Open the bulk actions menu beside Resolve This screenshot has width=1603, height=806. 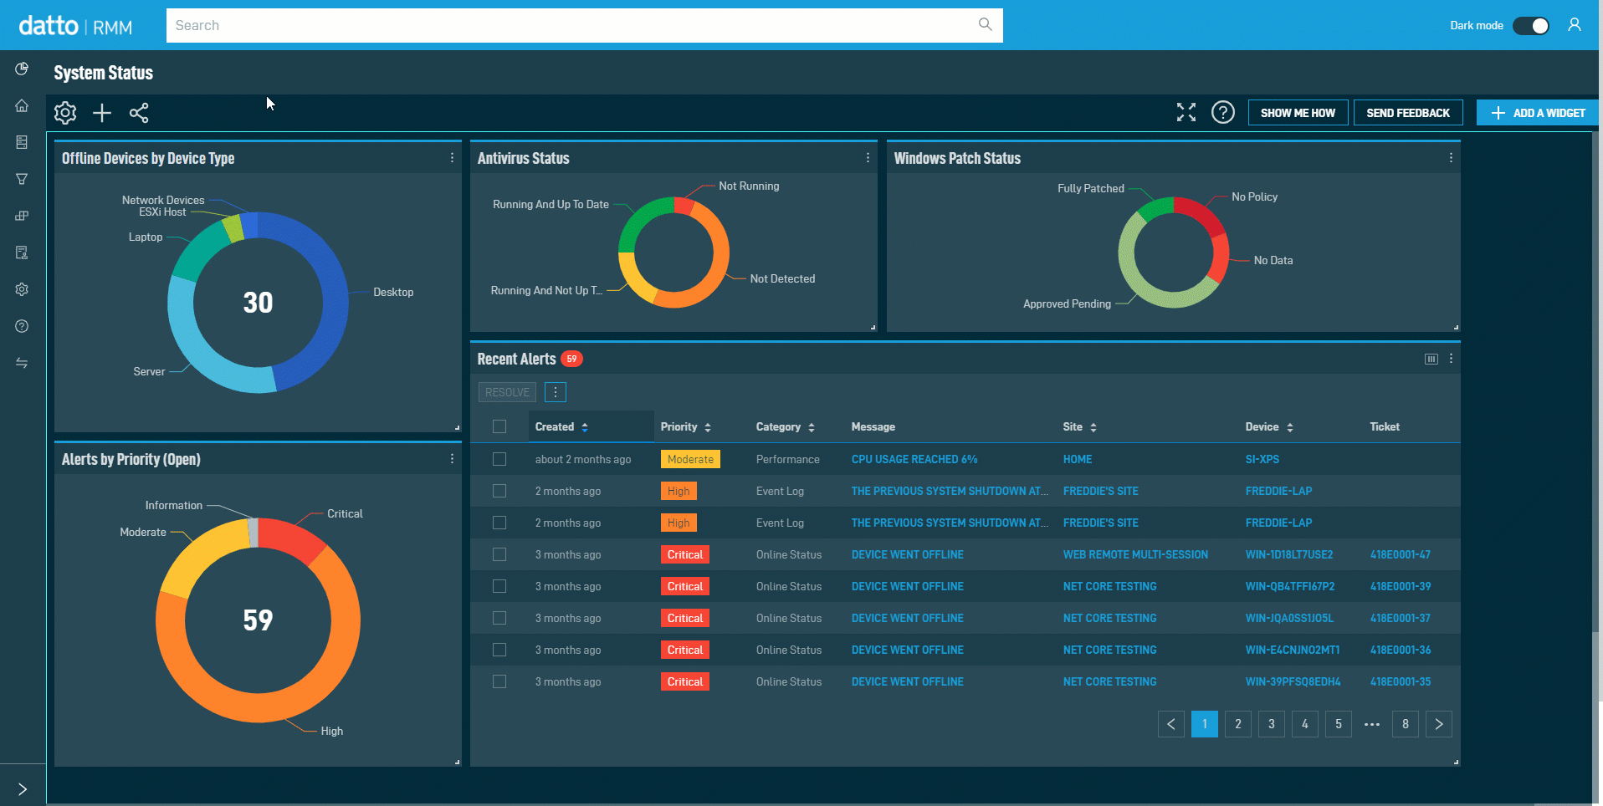tap(556, 392)
